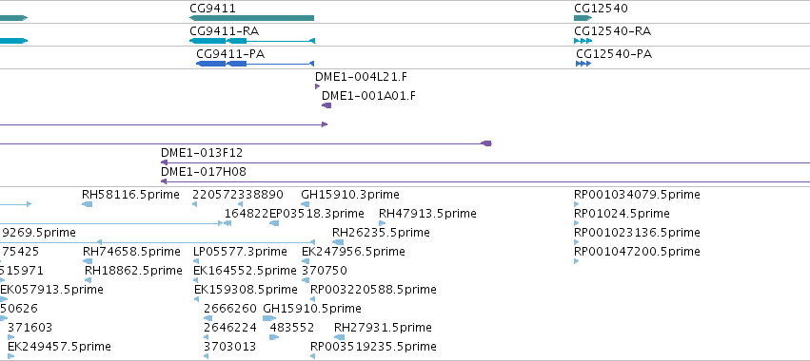The image size is (810, 361).
Task: Select the CG12540 gene glyph
Action: (583, 18)
